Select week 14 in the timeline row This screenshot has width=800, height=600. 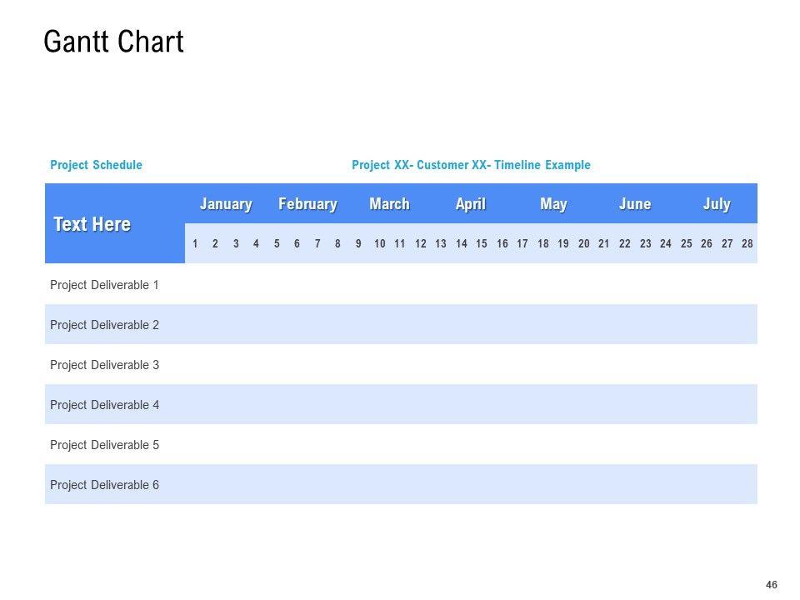click(x=461, y=244)
